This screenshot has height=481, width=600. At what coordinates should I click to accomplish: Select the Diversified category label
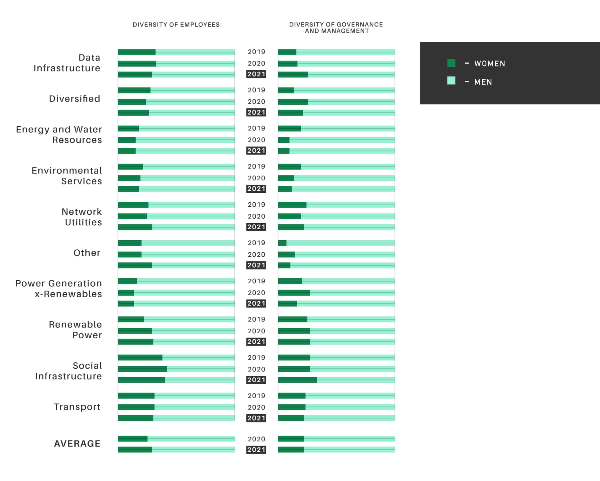tap(74, 99)
